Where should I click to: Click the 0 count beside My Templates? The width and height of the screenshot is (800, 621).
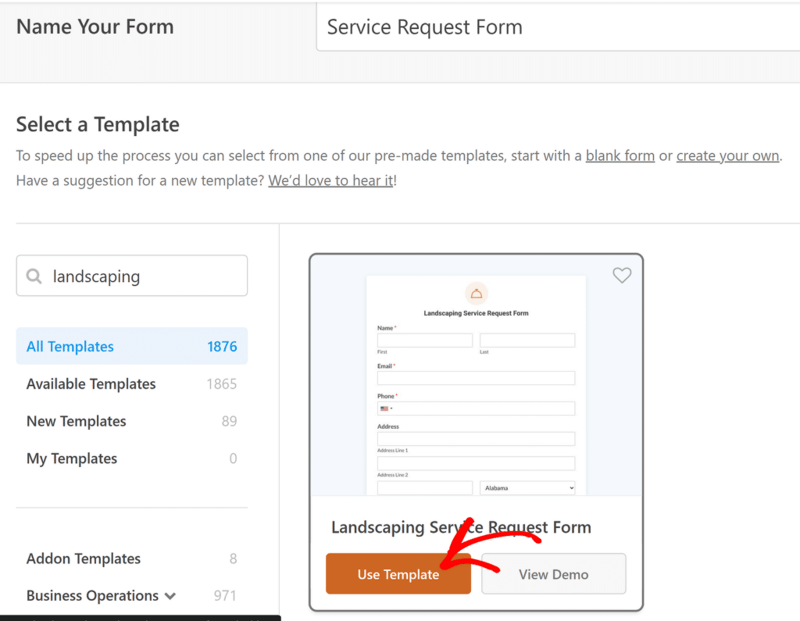tap(233, 459)
